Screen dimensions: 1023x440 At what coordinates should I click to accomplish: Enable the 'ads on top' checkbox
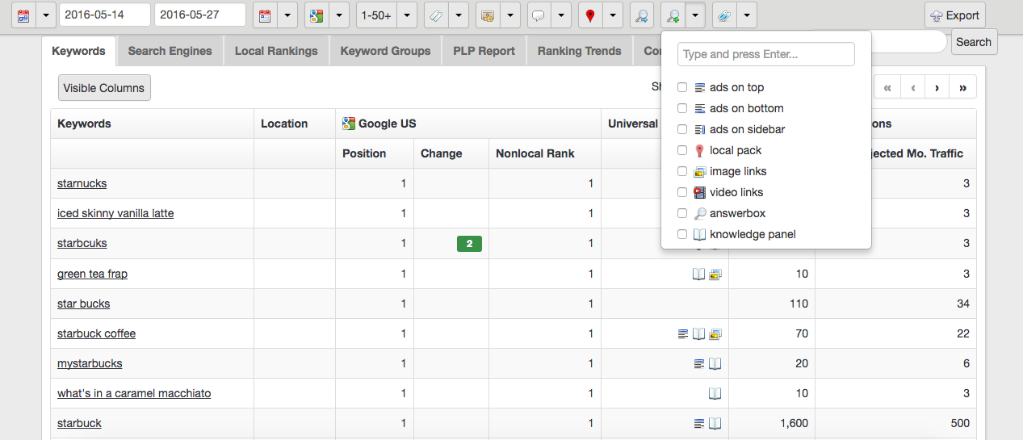click(682, 87)
